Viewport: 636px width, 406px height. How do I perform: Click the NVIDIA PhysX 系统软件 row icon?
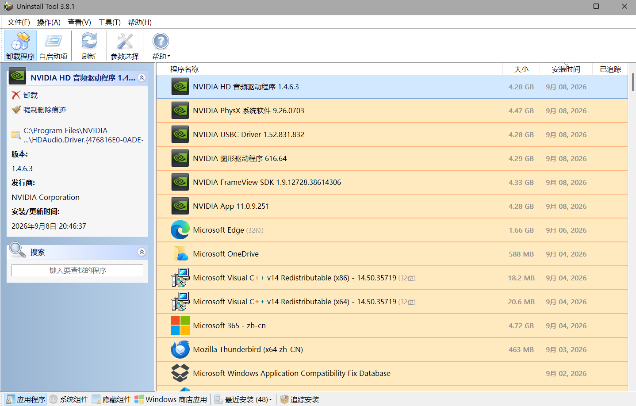tap(180, 111)
